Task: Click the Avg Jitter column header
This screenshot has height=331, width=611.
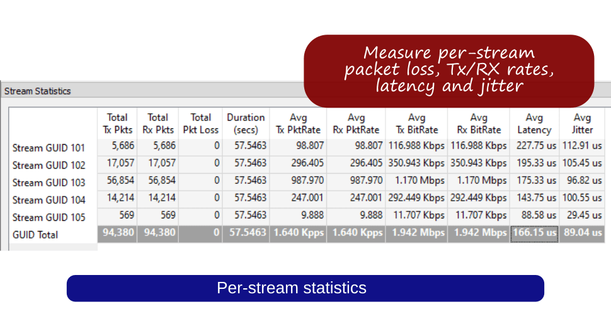Action: (582, 123)
